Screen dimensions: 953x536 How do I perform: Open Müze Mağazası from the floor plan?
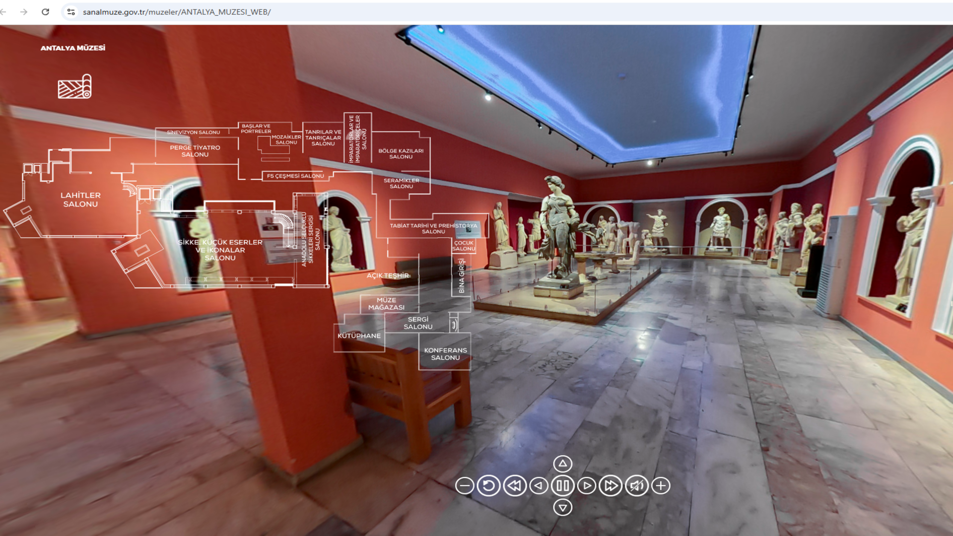click(x=386, y=304)
